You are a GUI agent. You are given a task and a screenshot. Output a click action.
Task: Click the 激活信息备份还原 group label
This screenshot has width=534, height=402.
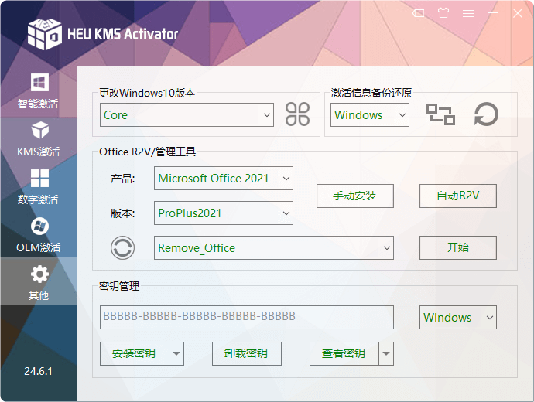371,93
